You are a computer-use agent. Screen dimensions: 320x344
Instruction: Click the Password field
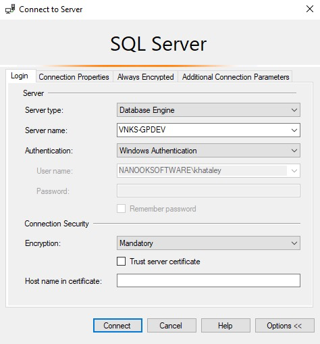[x=209, y=191]
